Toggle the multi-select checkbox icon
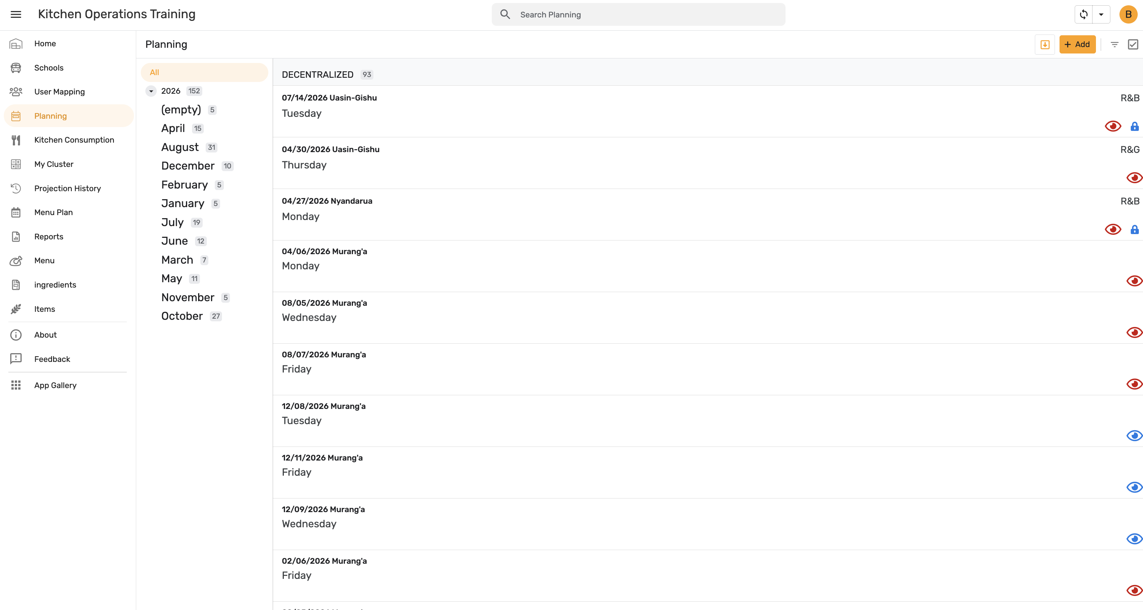The image size is (1143, 610). [x=1133, y=44]
